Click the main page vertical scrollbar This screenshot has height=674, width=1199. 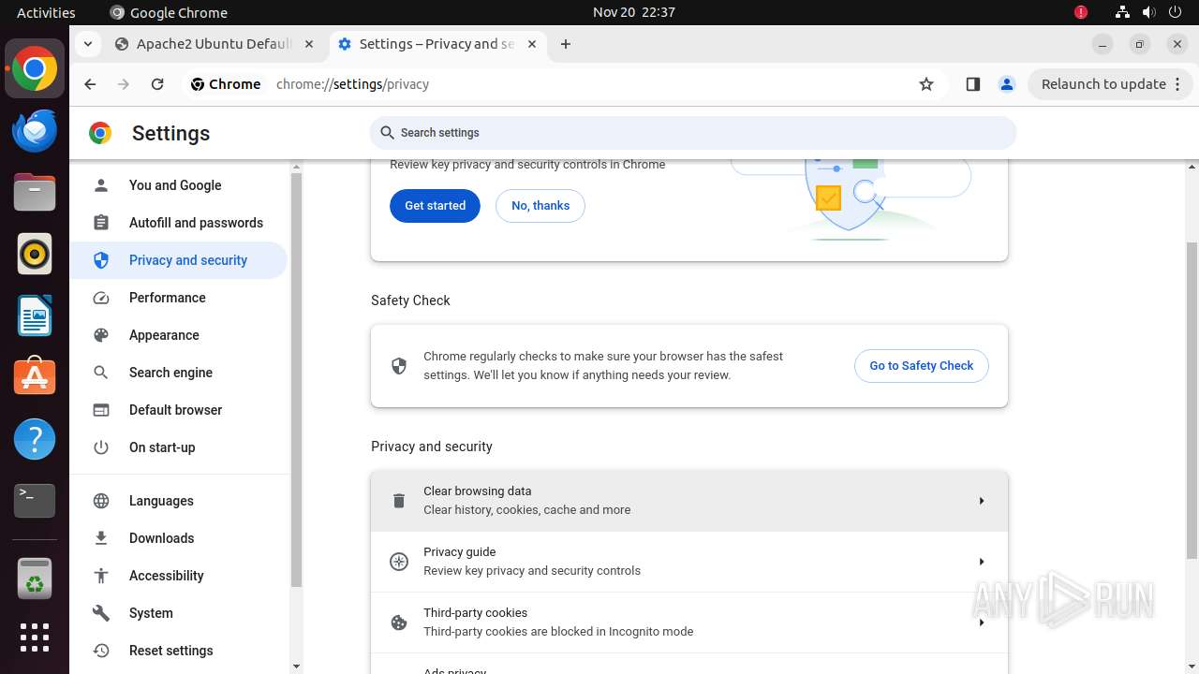(1192, 400)
